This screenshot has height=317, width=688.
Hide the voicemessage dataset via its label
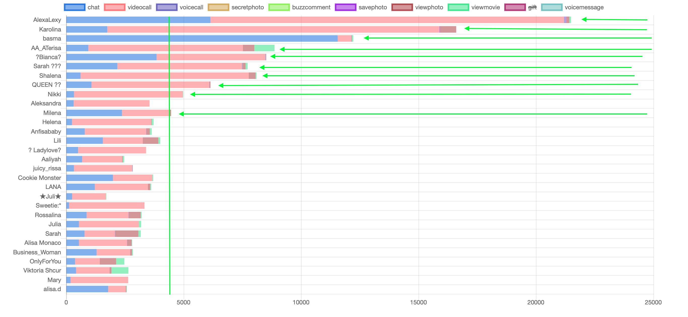(584, 7)
